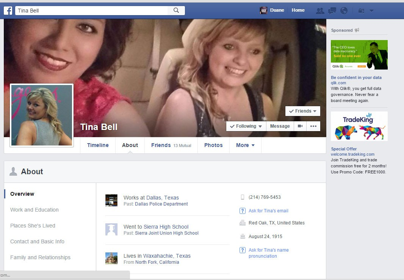Open the friend requests icon
Image resolution: width=404 pixels, height=280 pixels.
pos(320,11)
